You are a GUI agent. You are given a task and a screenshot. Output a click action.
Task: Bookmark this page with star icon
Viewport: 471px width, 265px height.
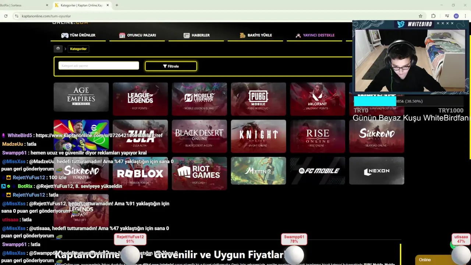(x=420, y=16)
